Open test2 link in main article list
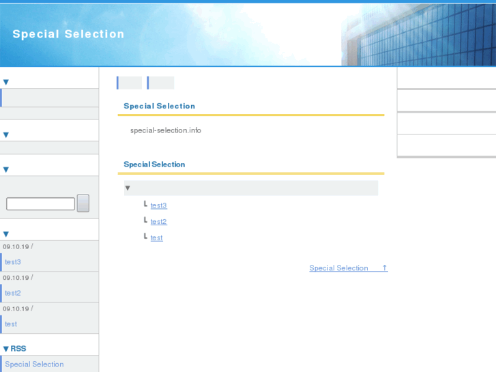The height and width of the screenshot is (372, 496). point(159,222)
